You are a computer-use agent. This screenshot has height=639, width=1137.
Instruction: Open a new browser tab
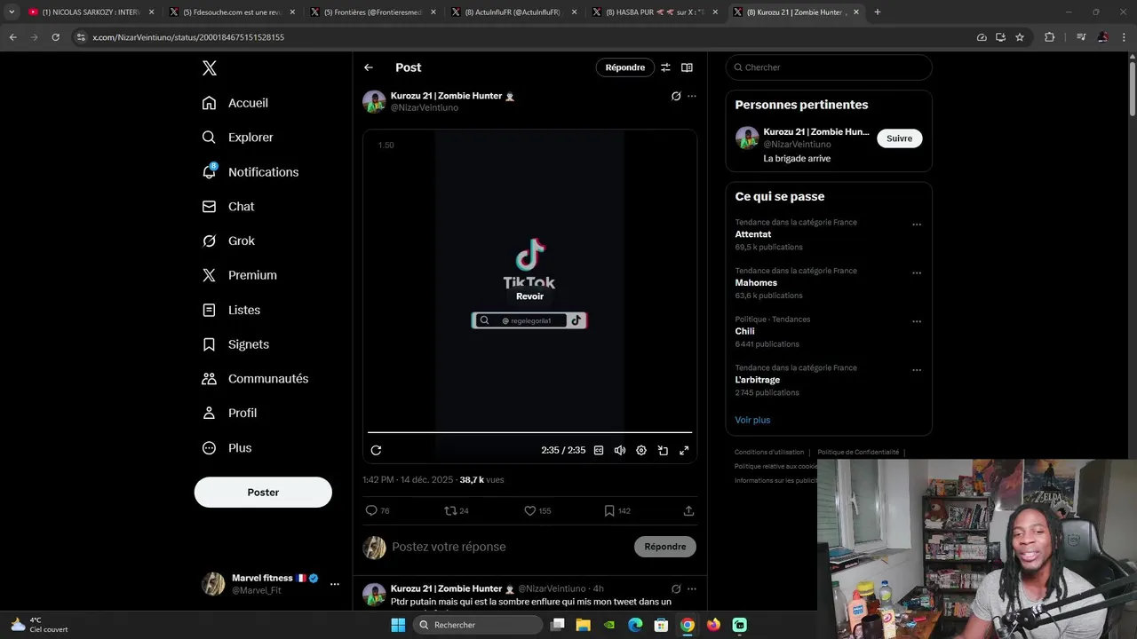(x=878, y=12)
